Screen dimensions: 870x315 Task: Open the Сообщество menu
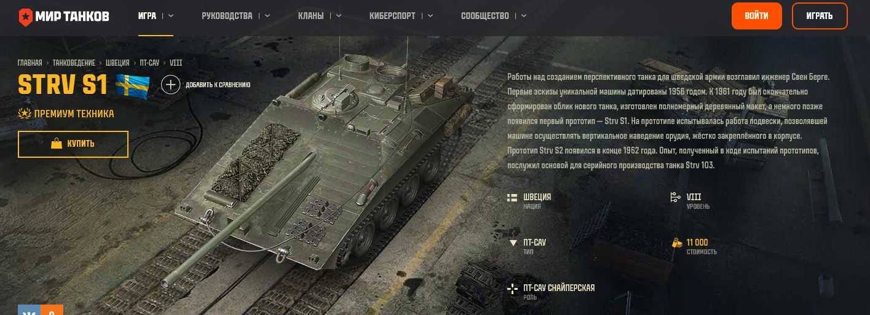(x=485, y=16)
